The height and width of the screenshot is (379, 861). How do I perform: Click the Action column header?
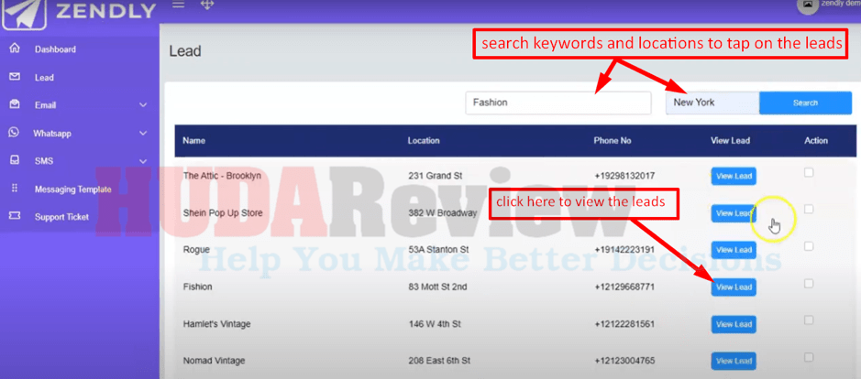pos(816,140)
